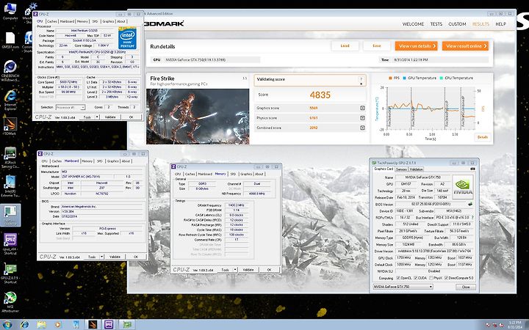The width and height of the screenshot is (529, 330).
Task: Click the Save button in 3DMark
Action: coord(376,45)
